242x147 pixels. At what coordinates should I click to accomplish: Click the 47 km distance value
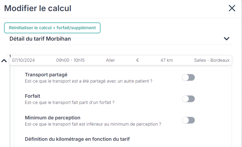click(167, 60)
